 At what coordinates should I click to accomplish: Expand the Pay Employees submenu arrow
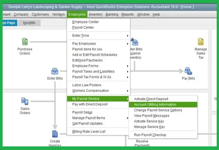coord(128,44)
